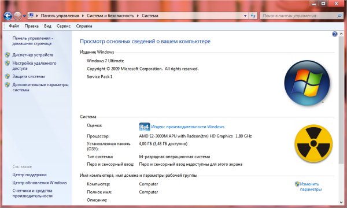
Task: Select the Windows 7 Ultimate text
Action: point(105,61)
